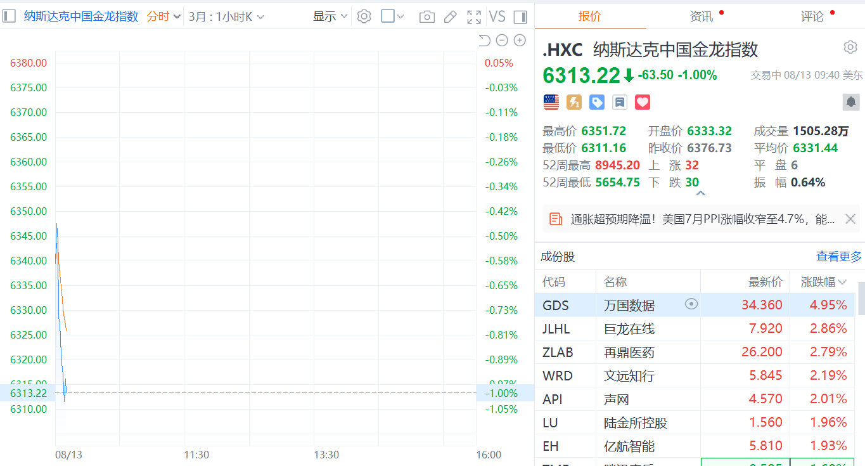Switch to the 评论 tab
The image size is (865, 466).
tap(812, 16)
